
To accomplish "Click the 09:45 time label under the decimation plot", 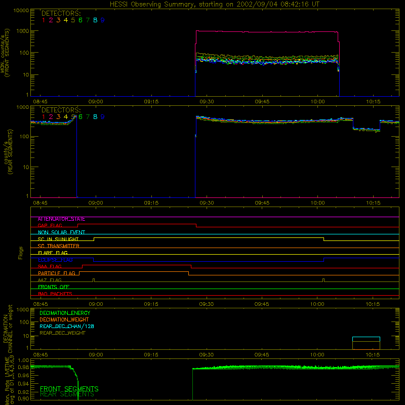I will tap(262, 355).
